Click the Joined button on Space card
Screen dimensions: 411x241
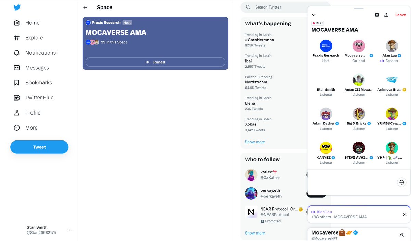pos(155,62)
